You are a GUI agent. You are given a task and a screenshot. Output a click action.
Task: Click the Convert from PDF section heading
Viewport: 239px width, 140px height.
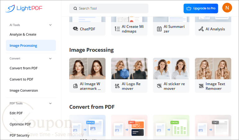92,107
